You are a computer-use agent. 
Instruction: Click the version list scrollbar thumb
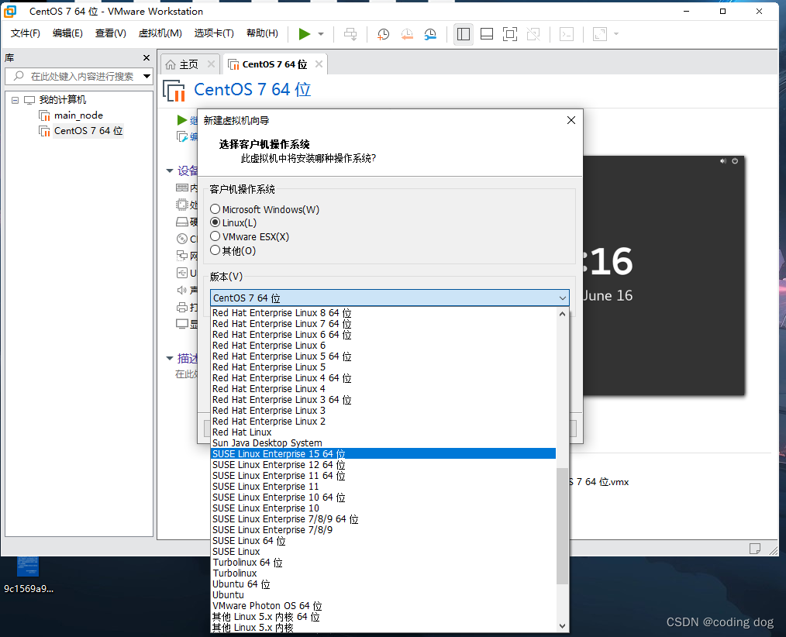click(x=562, y=526)
